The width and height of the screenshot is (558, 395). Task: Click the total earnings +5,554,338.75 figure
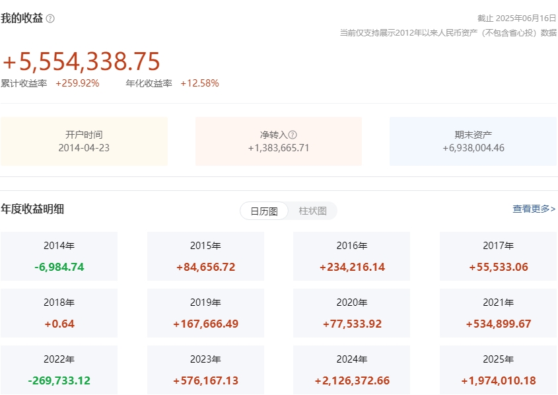[x=82, y=62]
